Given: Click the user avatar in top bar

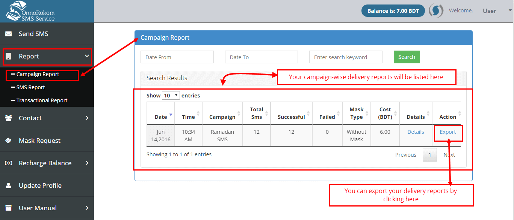Looking at the screenshot, I should click(436, 10).
